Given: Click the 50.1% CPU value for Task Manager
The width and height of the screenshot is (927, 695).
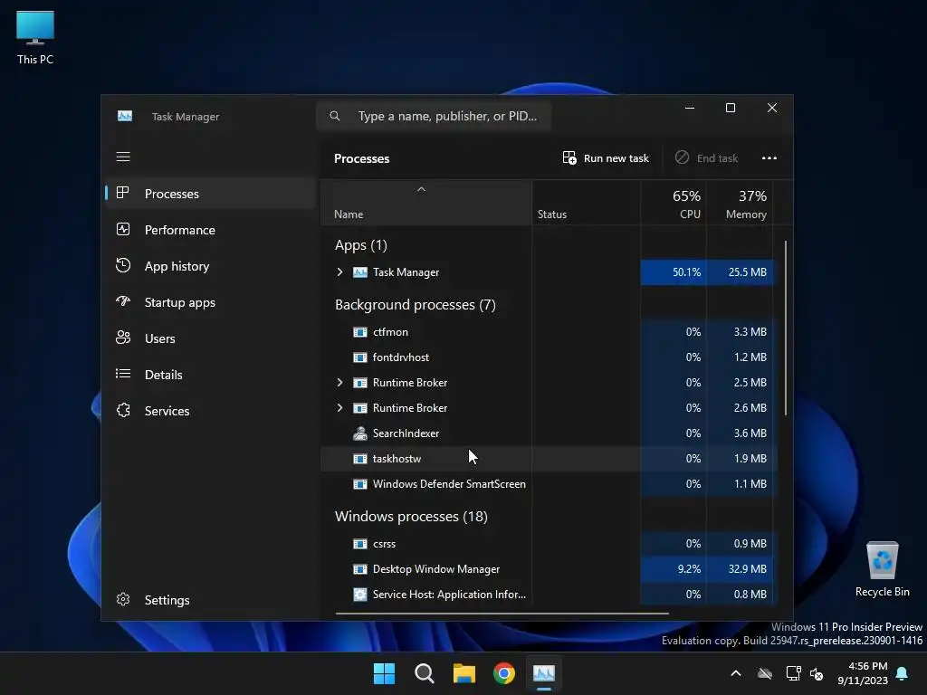Looking at the screenshot, I should pos(686,271).
